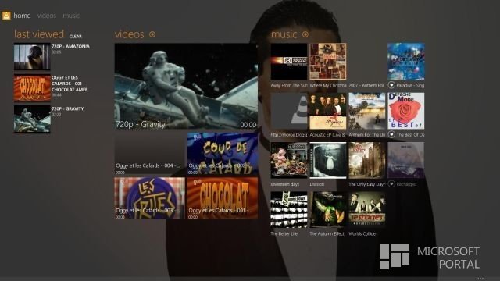The height and width of the screenshot is (281, 500).
Task: Click the seventeen days label text
Action: click(x=284, y=184)
